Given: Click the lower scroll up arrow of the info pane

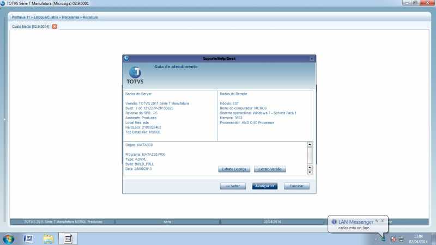Looking at the screenshot, I should pos(310,168).
